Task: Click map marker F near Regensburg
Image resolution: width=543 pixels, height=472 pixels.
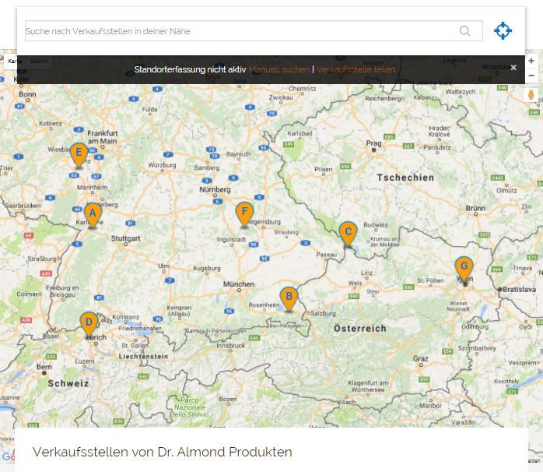Action: click(x=244, y=213)
